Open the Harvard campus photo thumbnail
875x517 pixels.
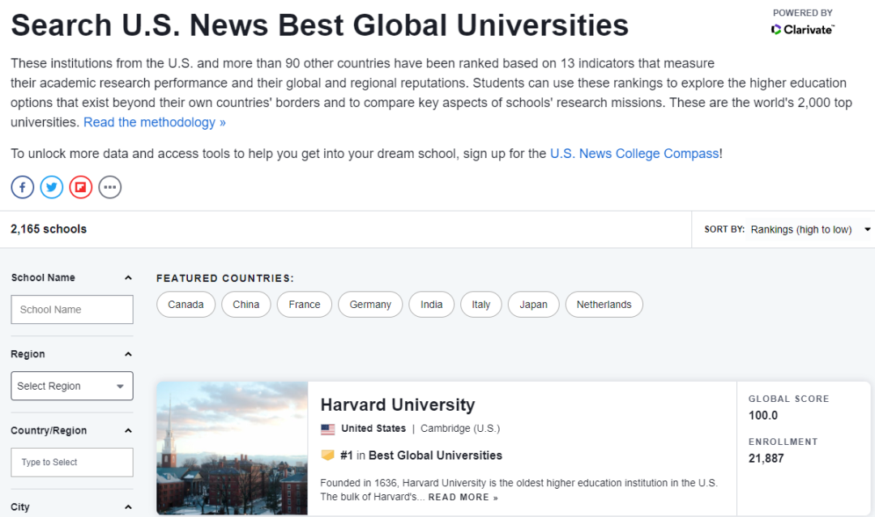coord(233,448)
